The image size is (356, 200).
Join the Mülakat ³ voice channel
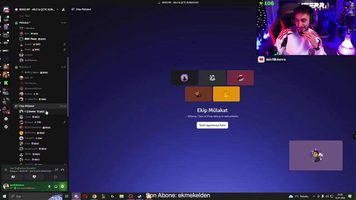(40, 23)
